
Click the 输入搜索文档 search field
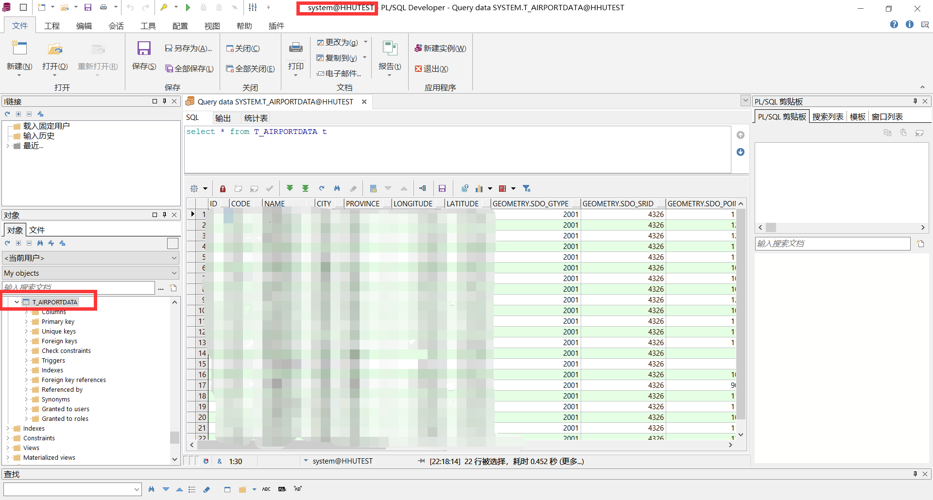pos(78,287)
